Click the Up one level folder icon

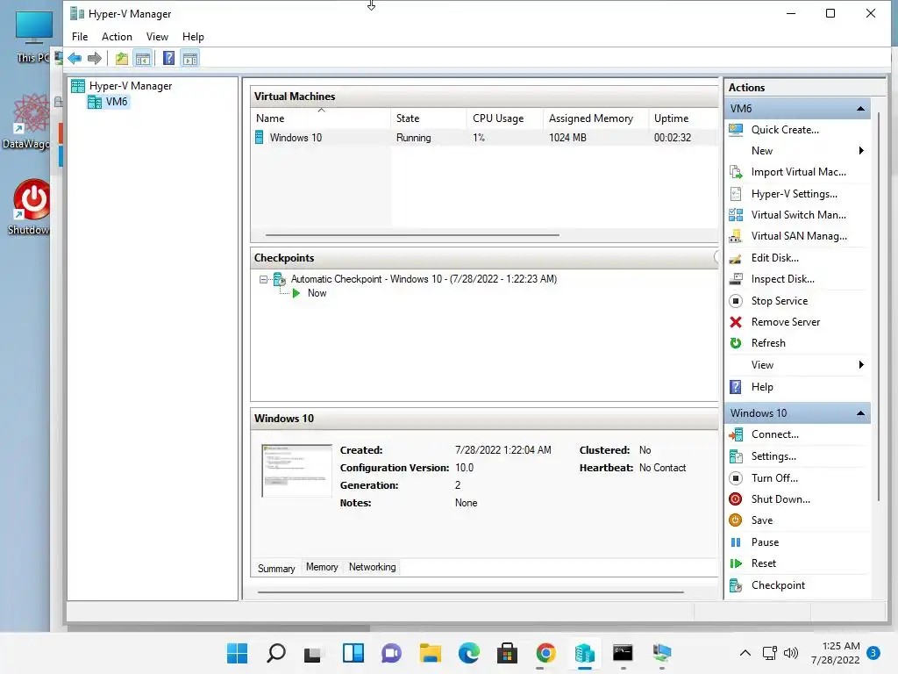click(x=121, y=58)
